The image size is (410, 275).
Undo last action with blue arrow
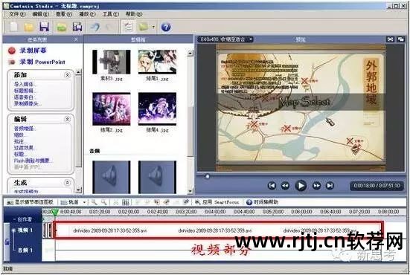click(95, 27)
